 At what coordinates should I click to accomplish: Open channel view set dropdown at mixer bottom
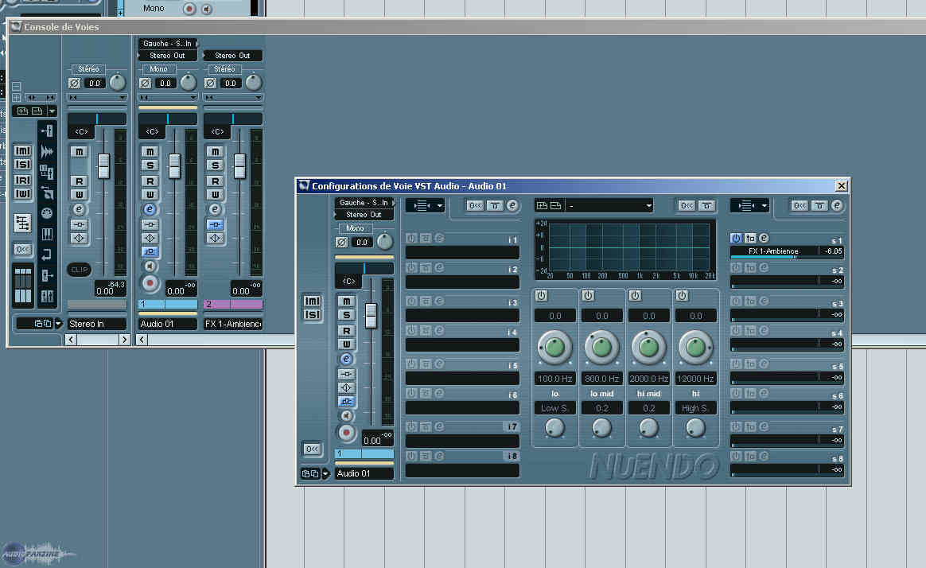[x=58, y=324]
